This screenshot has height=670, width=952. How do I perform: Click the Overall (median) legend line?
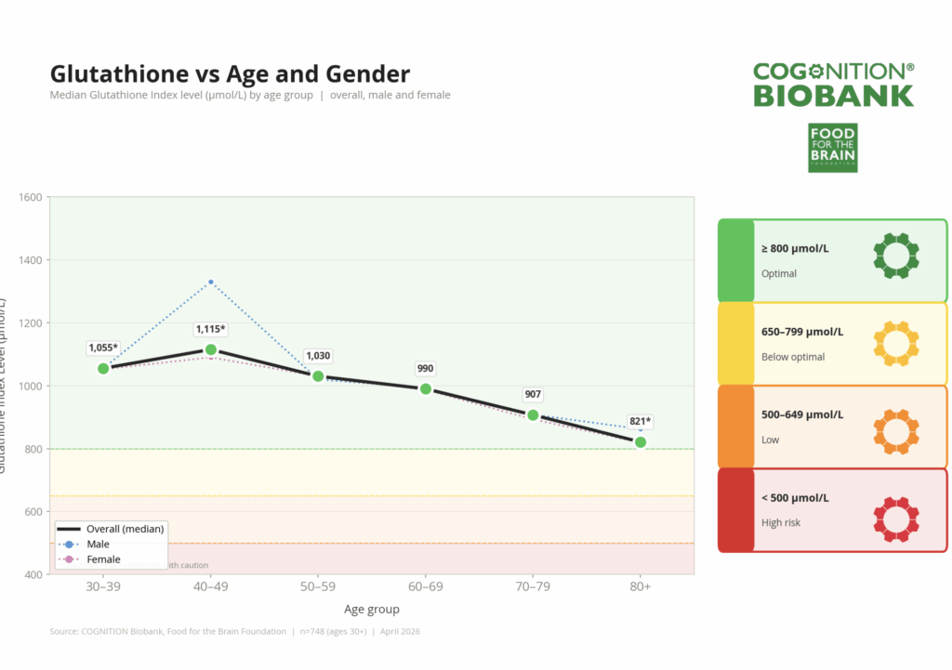[70, 528]
